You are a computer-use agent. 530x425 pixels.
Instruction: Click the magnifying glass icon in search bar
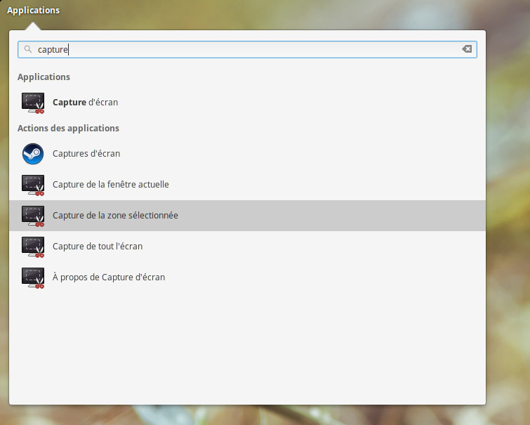click(28, 49)
